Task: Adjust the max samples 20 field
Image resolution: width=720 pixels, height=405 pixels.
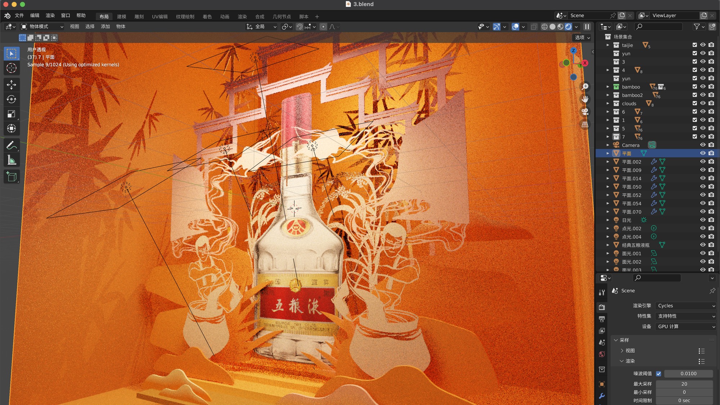Action: (684, 384)
